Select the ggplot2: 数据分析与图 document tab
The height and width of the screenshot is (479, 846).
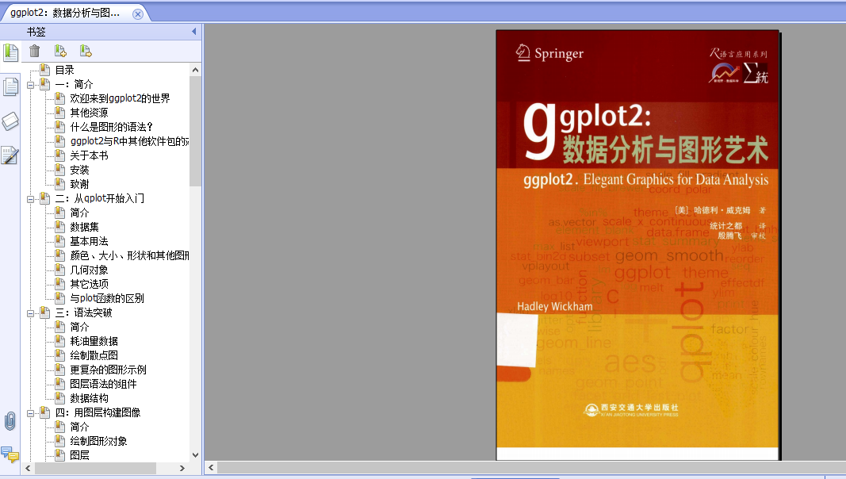click(x=65, y=13)
